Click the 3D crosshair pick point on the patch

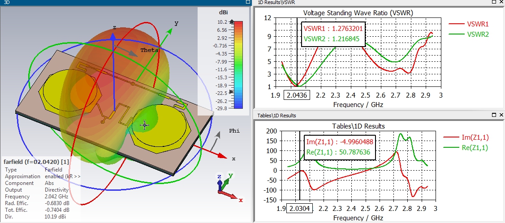pos(145,125)
